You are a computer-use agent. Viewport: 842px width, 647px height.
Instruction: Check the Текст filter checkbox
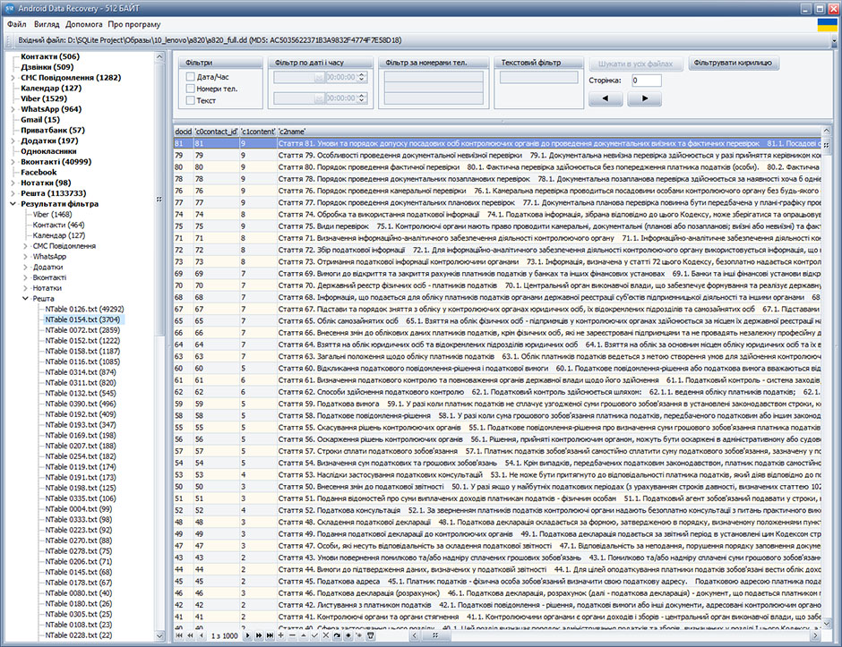(x=192, y=100)
